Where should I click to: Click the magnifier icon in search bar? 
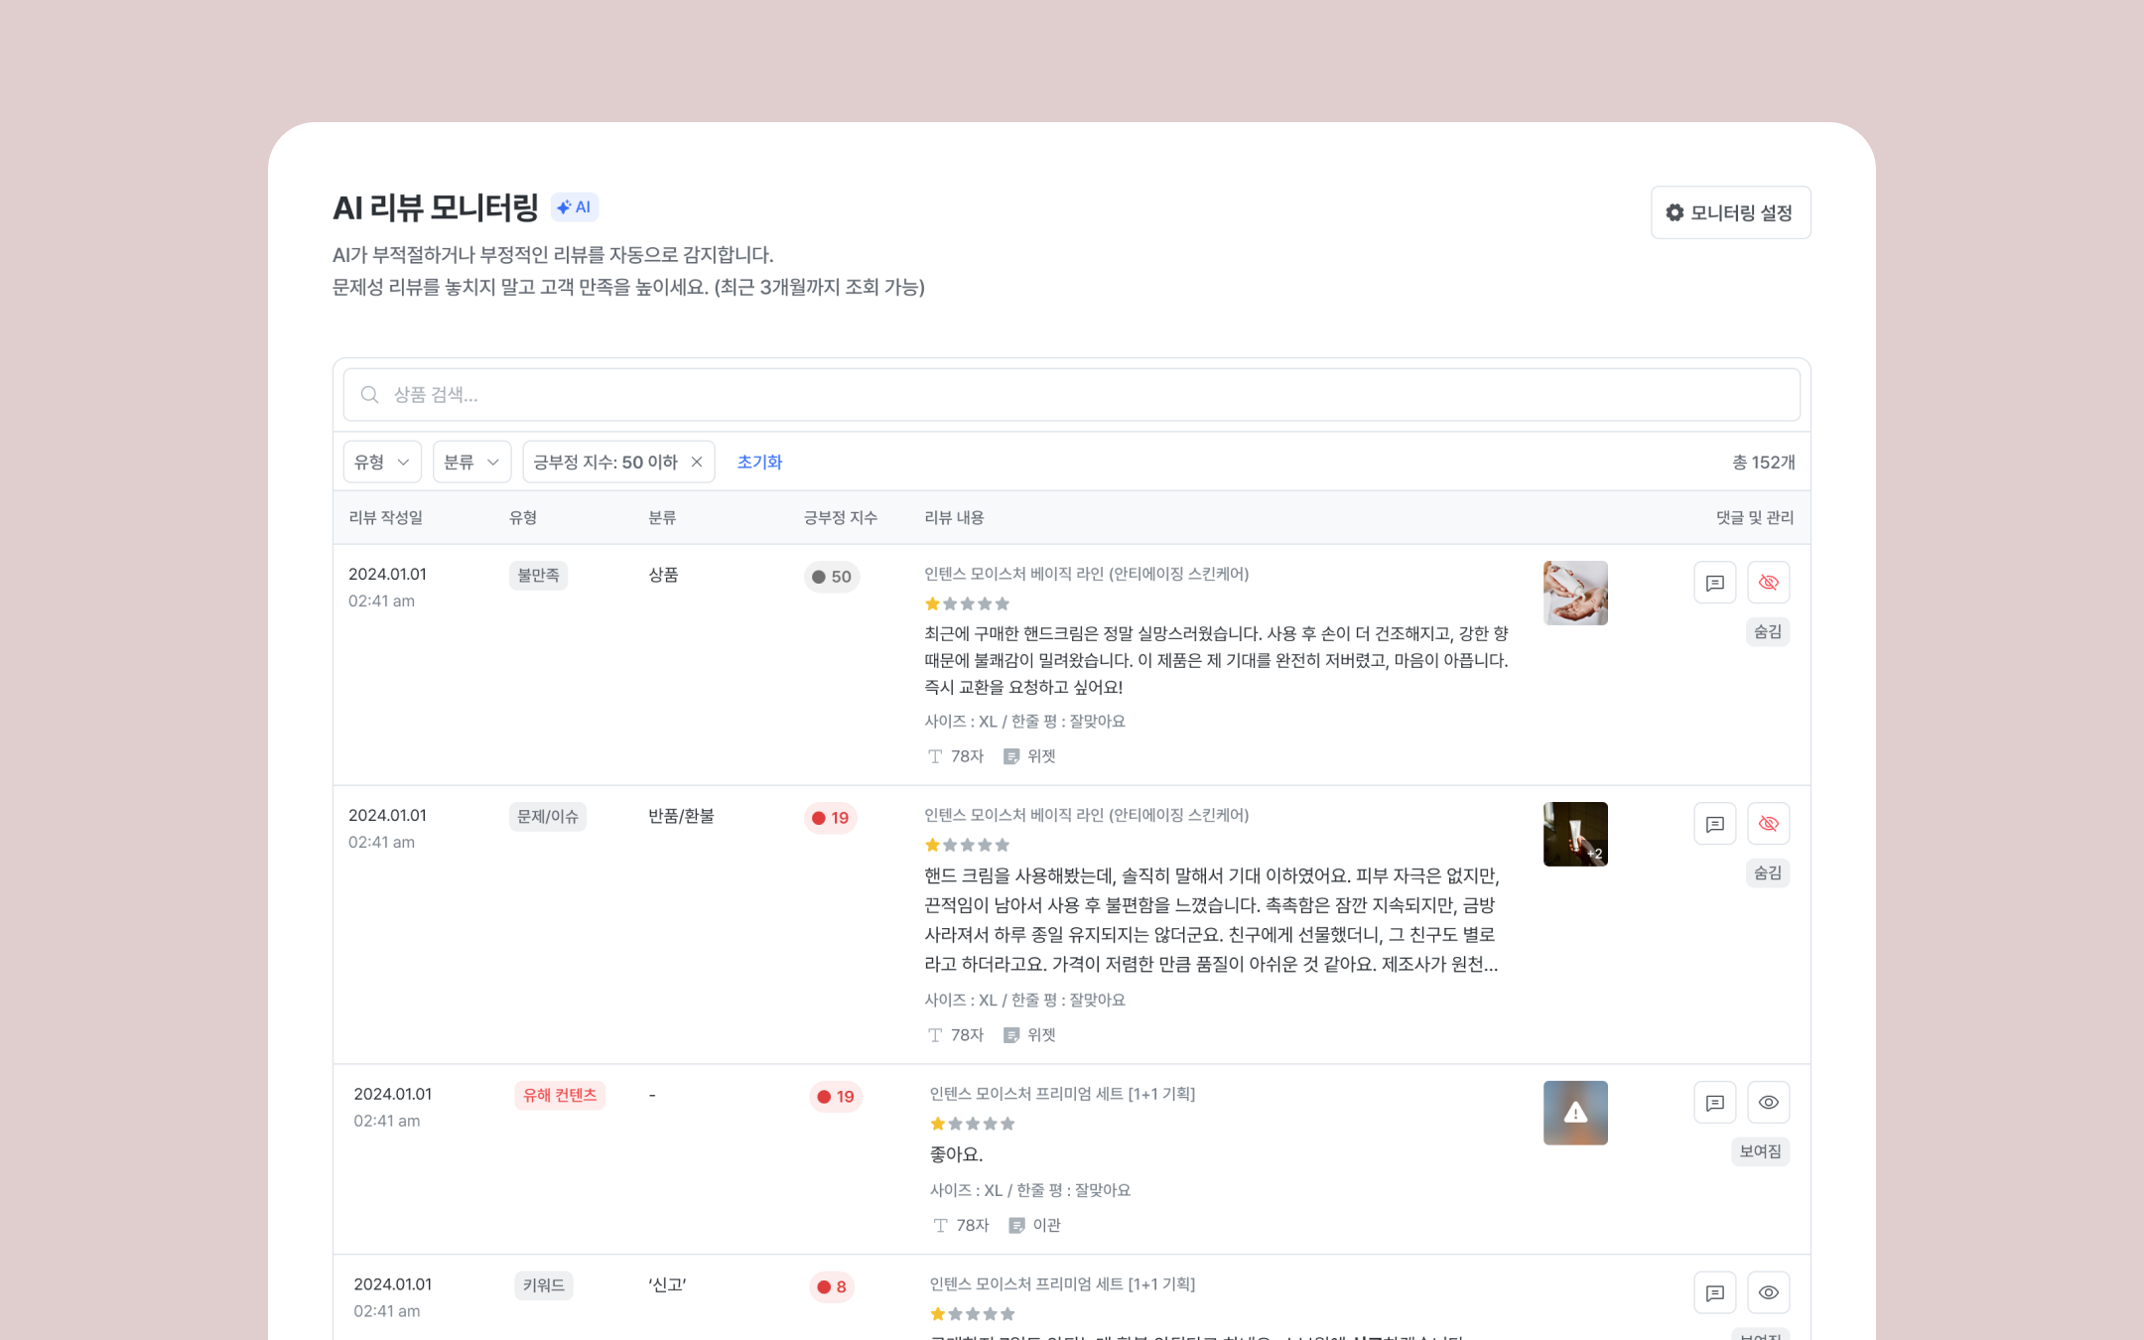pyautogui.click(x=369, y=395)
